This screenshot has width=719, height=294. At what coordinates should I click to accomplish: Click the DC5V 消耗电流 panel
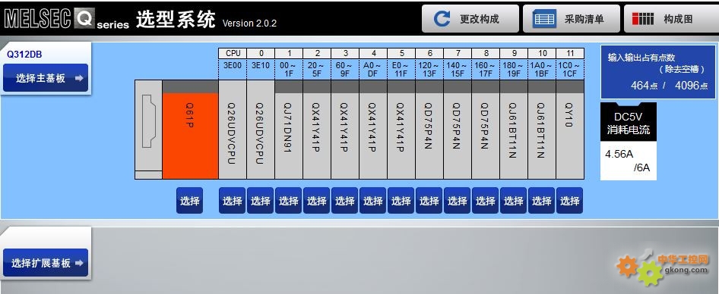629,141
